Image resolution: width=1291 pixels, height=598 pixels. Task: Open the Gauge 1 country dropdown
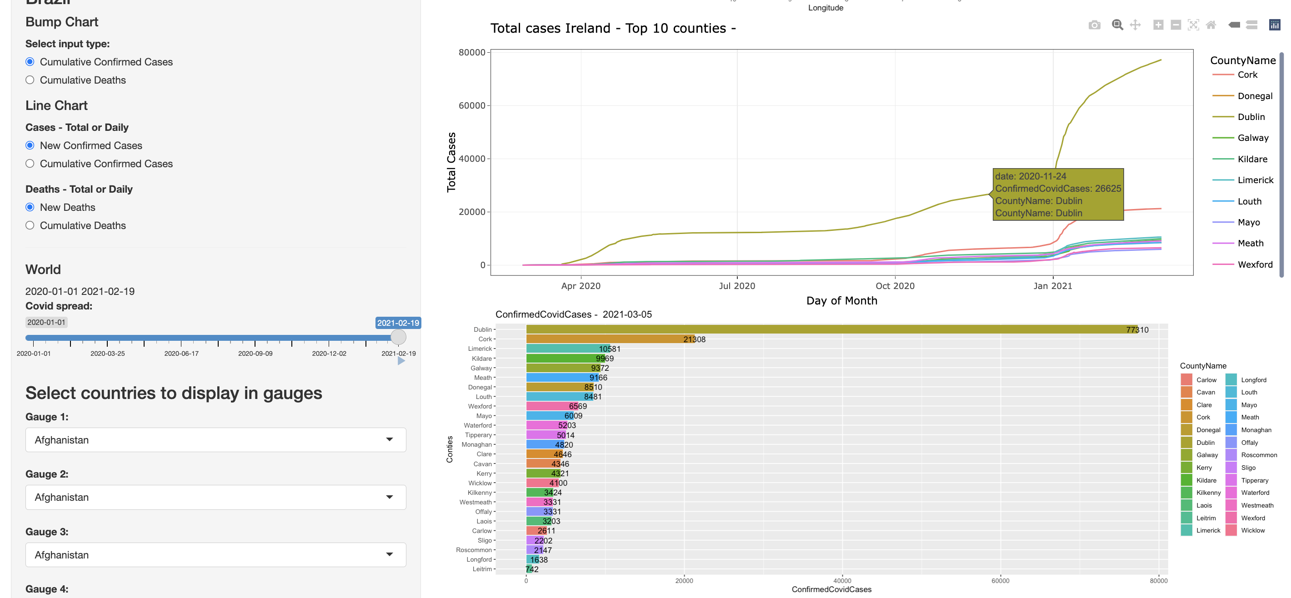pyautogui.click(x=215, y=440)
